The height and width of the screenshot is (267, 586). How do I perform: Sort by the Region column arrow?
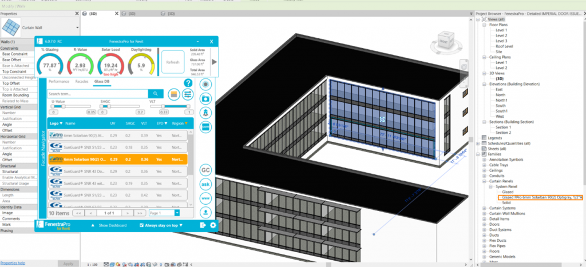click(x=186, y=123)
